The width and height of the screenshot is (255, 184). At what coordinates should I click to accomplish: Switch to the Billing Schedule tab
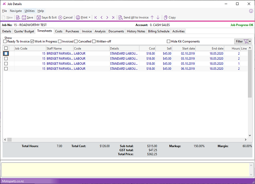click(159, 31)
